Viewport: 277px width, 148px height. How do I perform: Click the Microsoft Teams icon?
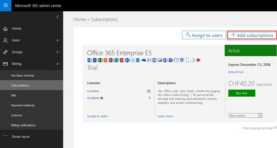coord(171,60)
